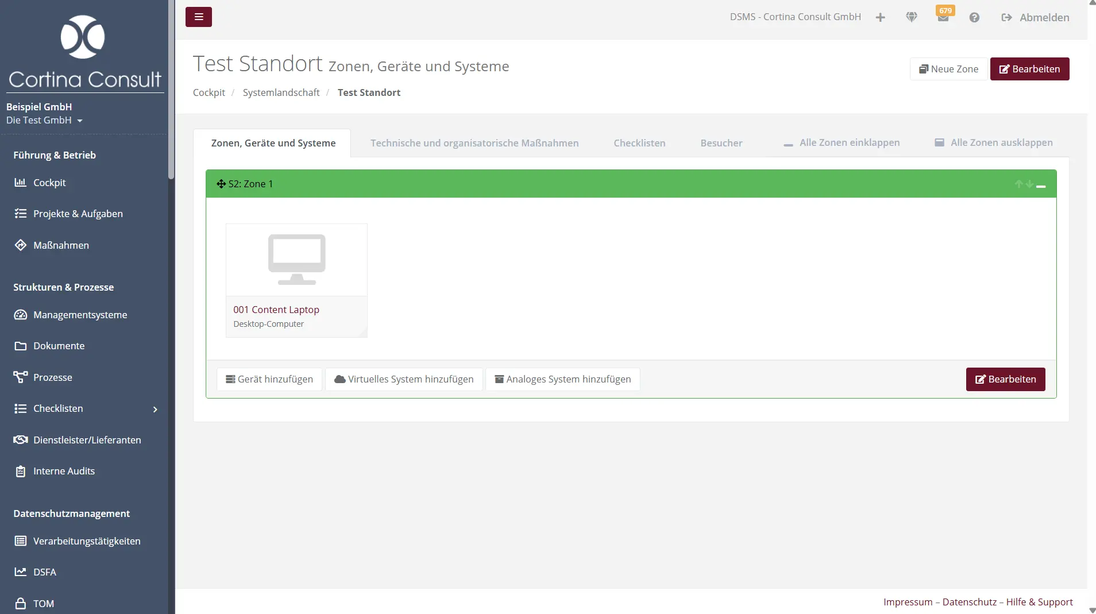Collapse all zones via Alle Zonen einklappen
Viewport: 1096px width, 614px height.
(842, 143)
